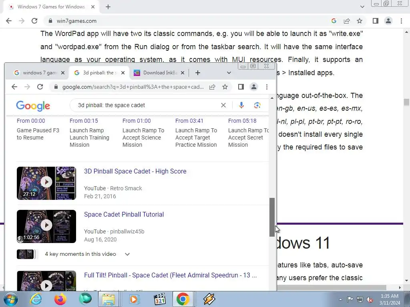The image size is (410, 307).
Task: Close the Download InkBall tab
Action: tap(183, 73)
